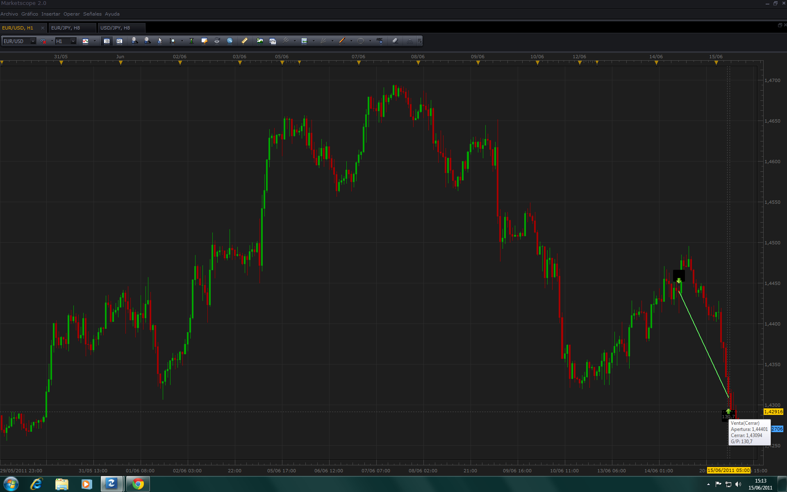Toggle the unlink chain icon
Screen dimensions: 787x492
click(43, 41)
